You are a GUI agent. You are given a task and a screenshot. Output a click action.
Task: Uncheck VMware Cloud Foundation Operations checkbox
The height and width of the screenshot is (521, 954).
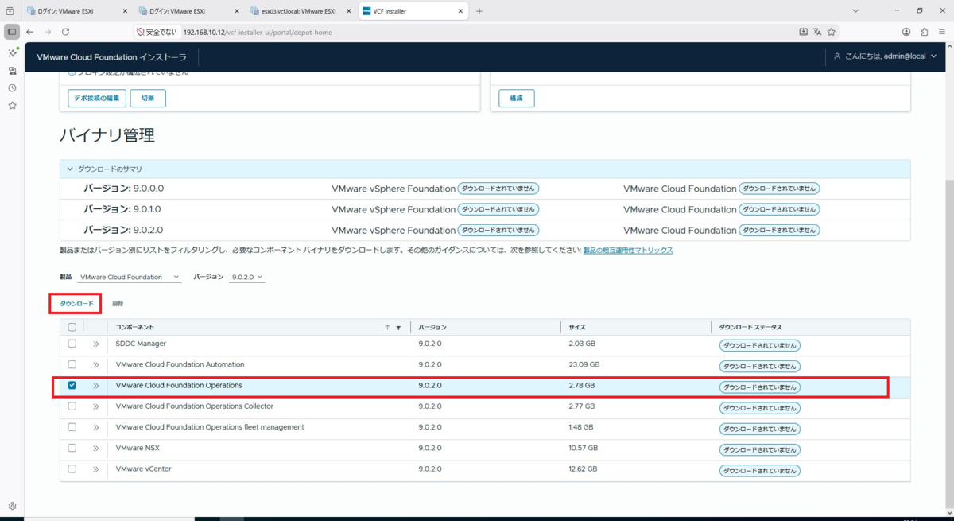72,385
